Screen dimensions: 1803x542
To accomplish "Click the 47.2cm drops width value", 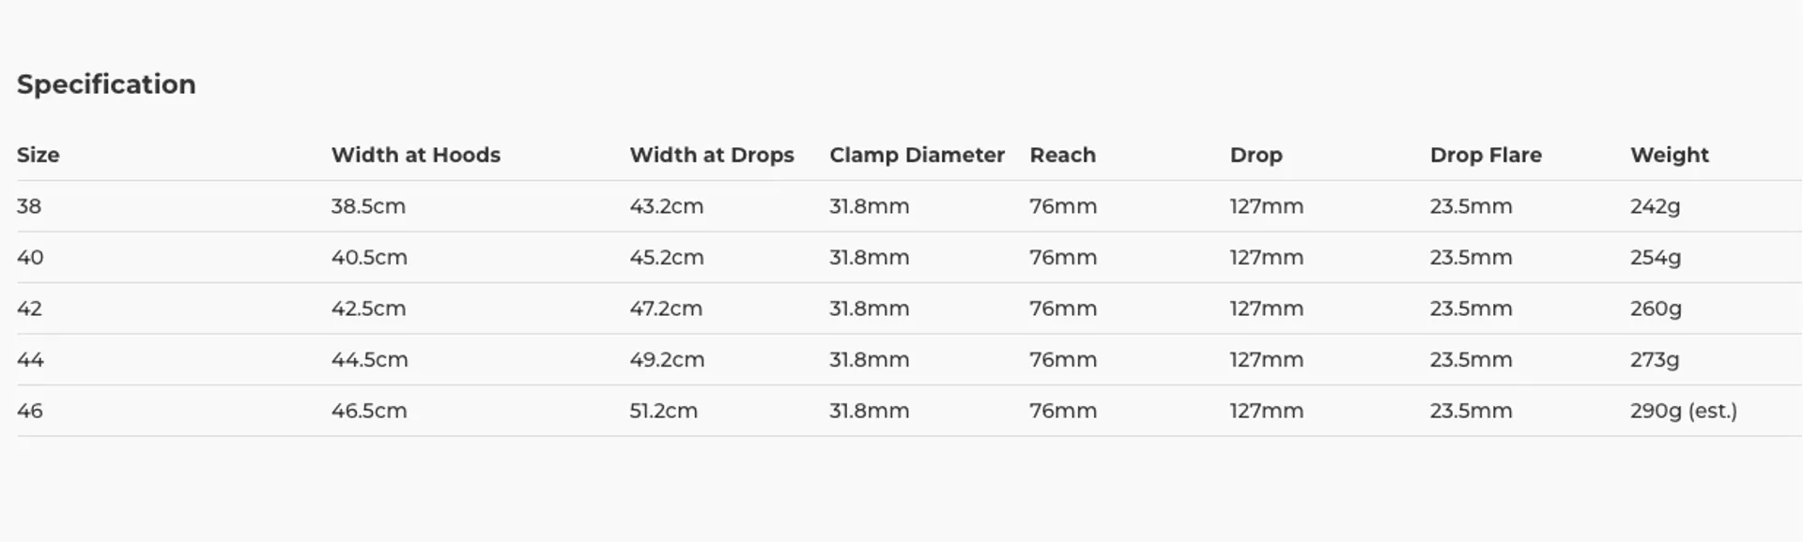I will click(666, 309).
